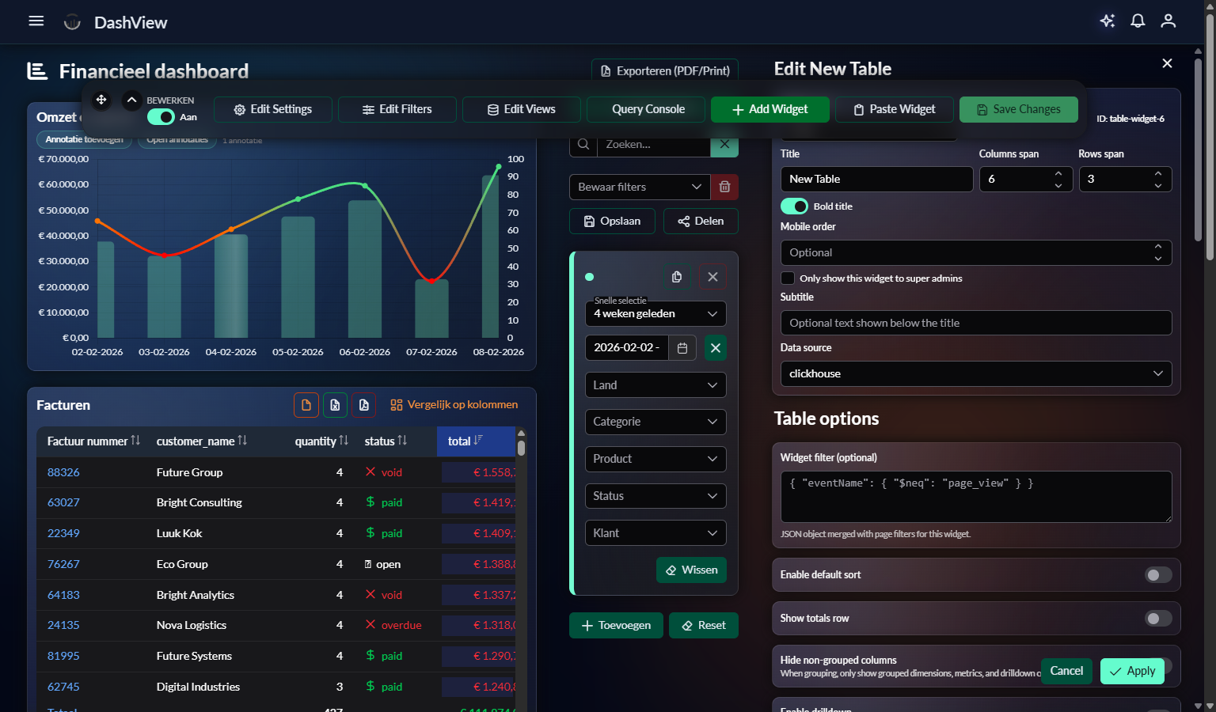Image resolution: width=1216 pixels, height=712 pixels.
Task: Open the calendar date picker for 2026-02-02
Action: pyautogui.click(x=682, y=347)
